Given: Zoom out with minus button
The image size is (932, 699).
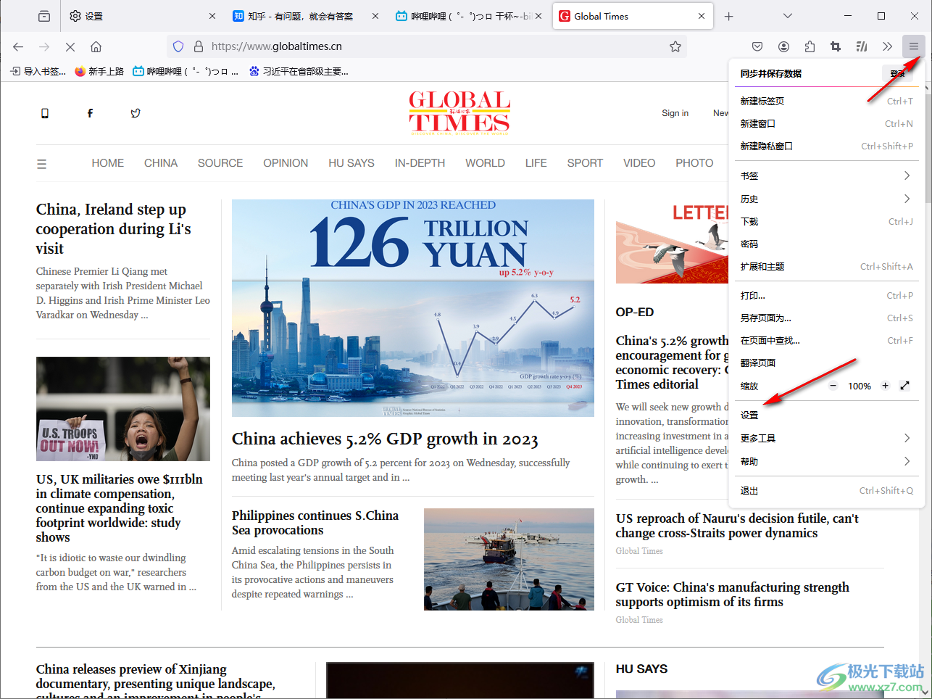Looking at the screenshot, I should (x=833, y=386).
